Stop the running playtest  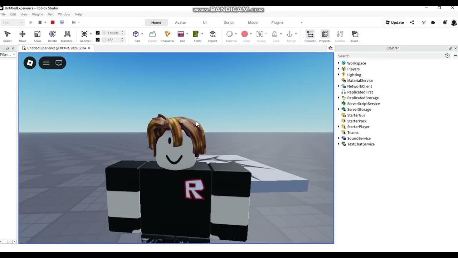(53, 22)
